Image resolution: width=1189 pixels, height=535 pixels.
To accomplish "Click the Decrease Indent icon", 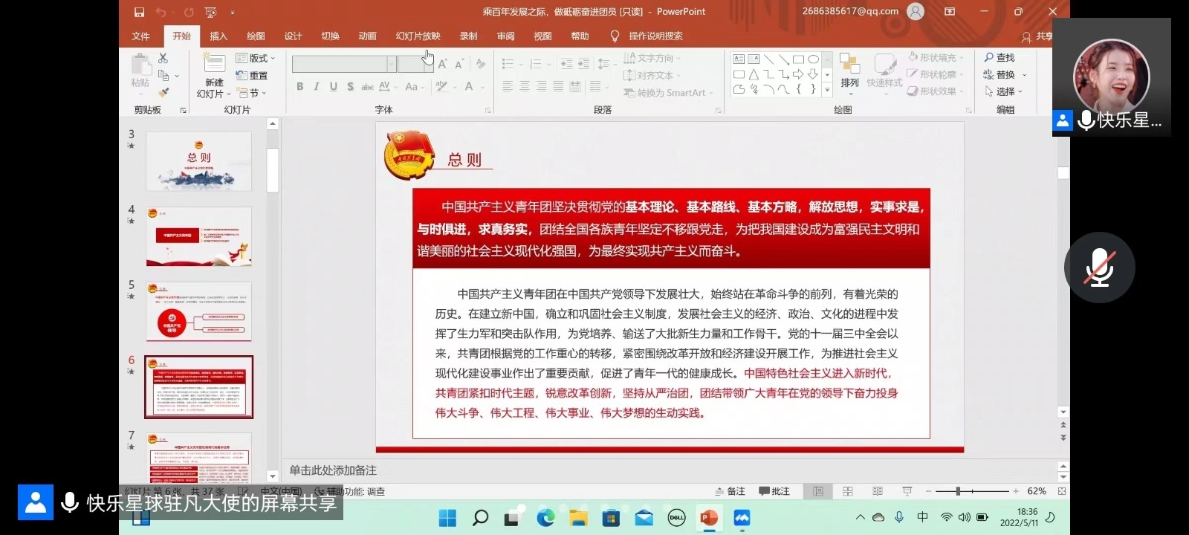I will (x=567, y=64).
